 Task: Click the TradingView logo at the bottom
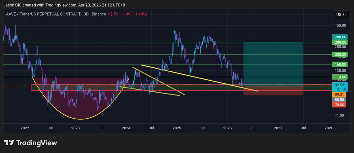[x=30, y=143]
